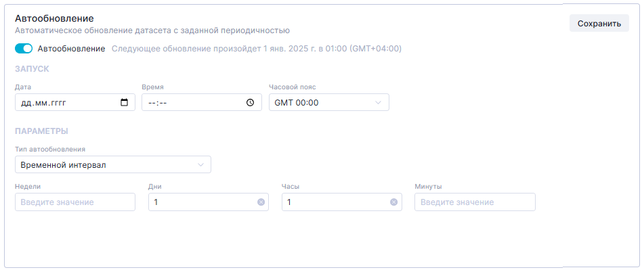Click the chevron arrow beside Временной интервал
The width and height of the screenshot is (642, 272).
point(200,165)
